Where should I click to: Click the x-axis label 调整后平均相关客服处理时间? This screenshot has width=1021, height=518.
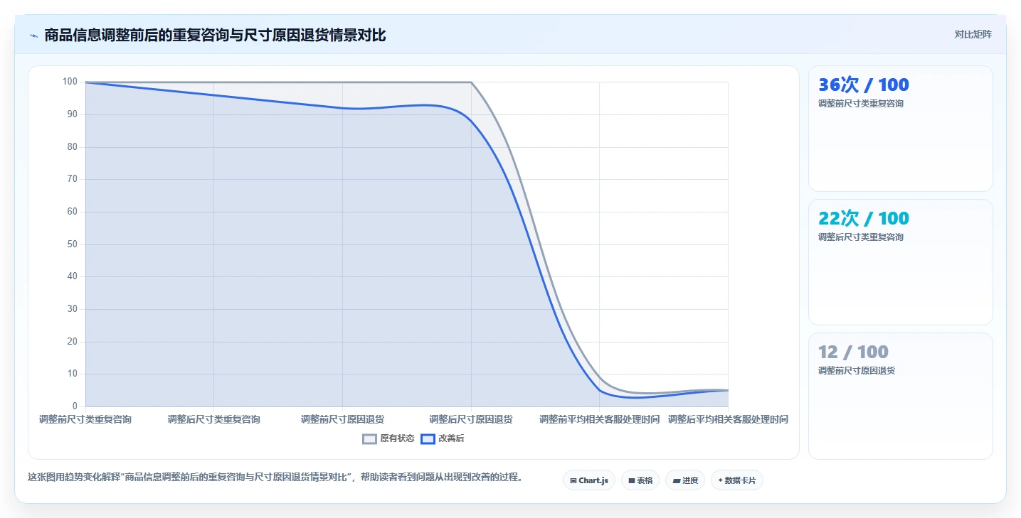tap(728, 419)
